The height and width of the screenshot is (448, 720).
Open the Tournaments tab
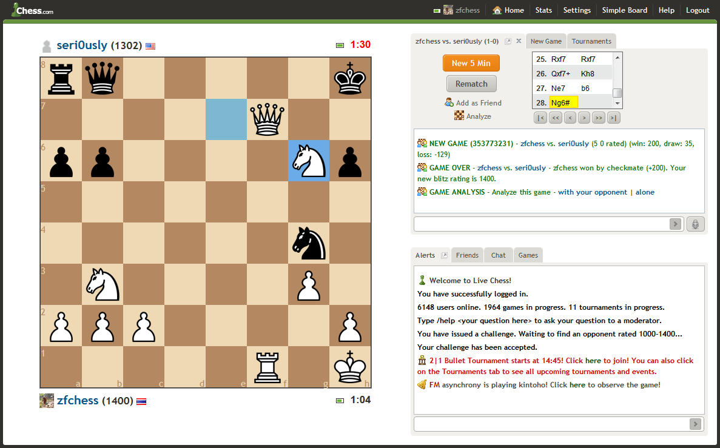pyautogui.click(x=591, y=41)
